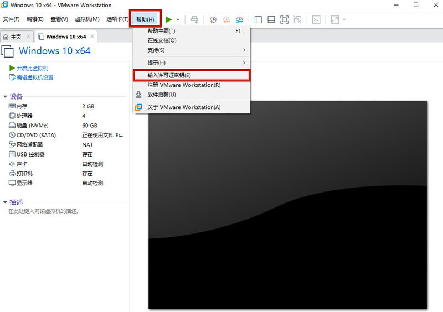Open the console view icon
Viewport: 443px width, 312px height.
316,19
